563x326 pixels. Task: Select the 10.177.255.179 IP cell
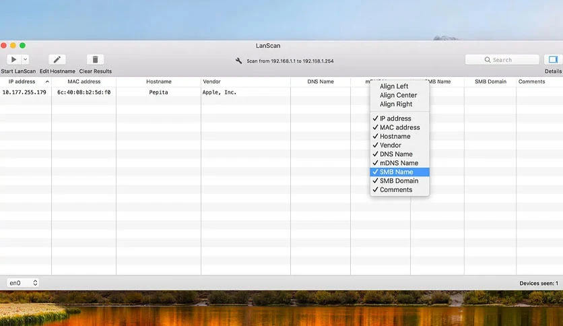24,92
